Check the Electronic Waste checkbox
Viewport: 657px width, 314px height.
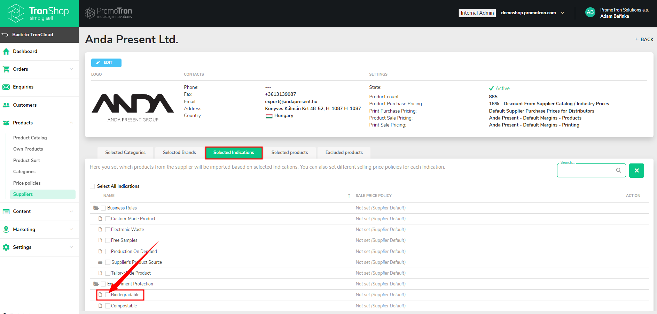coord(108,230)
